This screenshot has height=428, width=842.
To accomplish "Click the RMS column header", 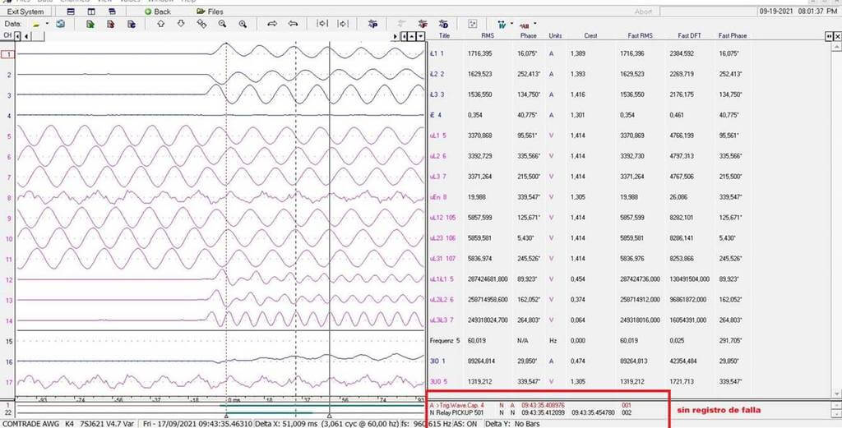I will [x=487, y=36].
